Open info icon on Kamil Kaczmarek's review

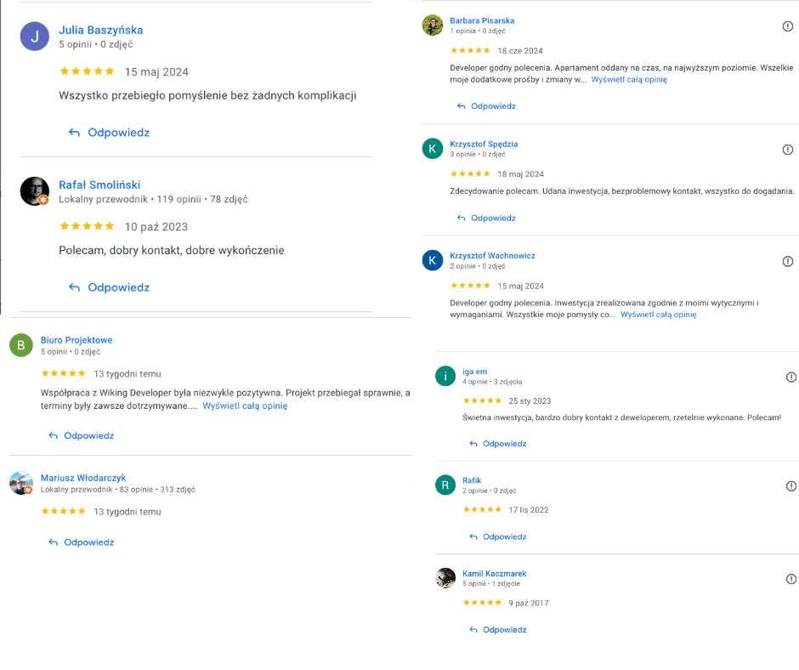pos(791,579)
